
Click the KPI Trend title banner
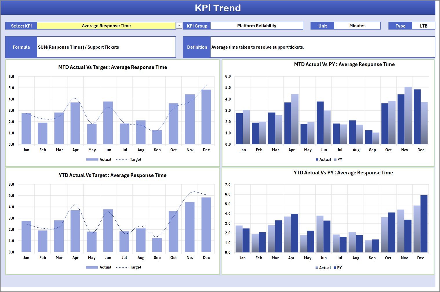[x=218, y=8]
